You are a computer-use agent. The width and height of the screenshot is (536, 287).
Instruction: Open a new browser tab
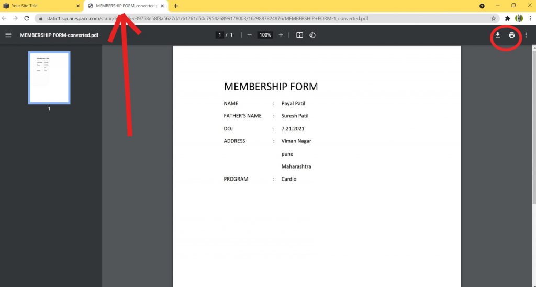tap(176, 6)
